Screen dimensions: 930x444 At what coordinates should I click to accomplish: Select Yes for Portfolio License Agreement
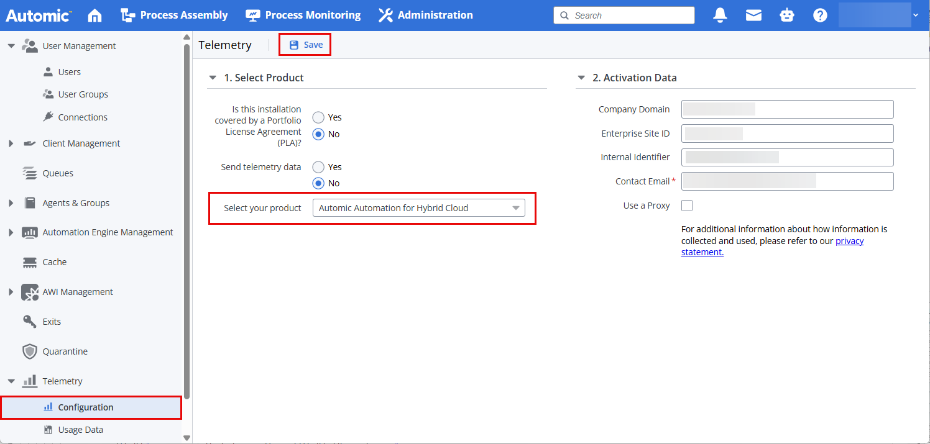318,117
